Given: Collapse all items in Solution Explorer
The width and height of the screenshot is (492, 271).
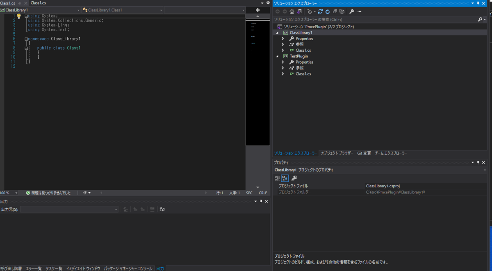Looking at the screenshot, I should (335, 11).
